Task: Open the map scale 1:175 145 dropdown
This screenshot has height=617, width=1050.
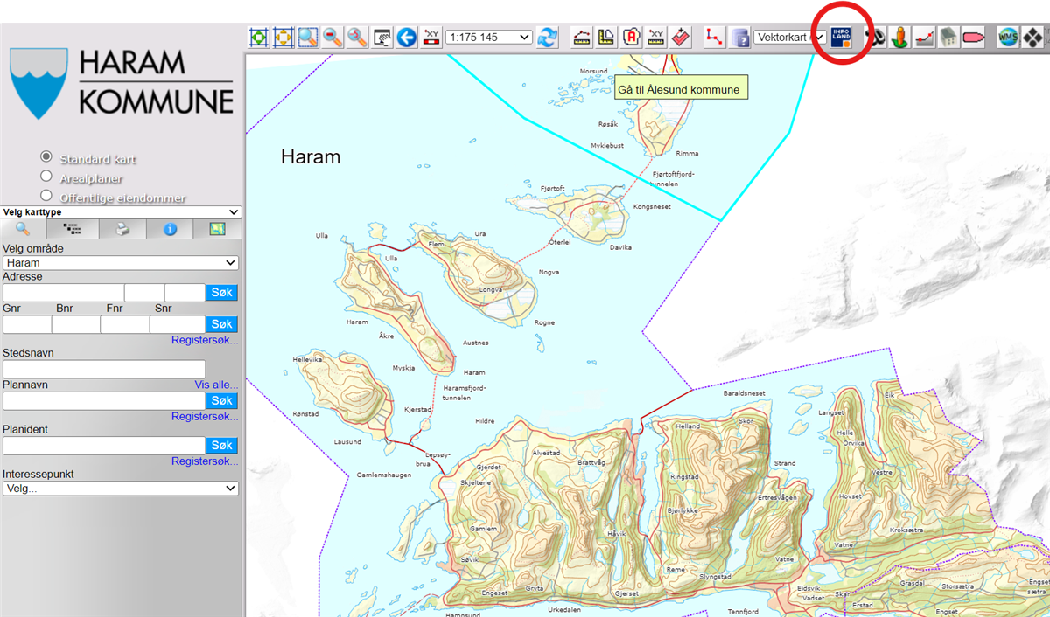Action: click(488, 38)
